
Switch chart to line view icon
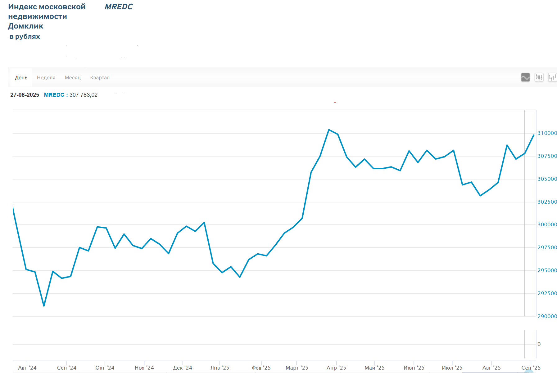click(525, 77)
